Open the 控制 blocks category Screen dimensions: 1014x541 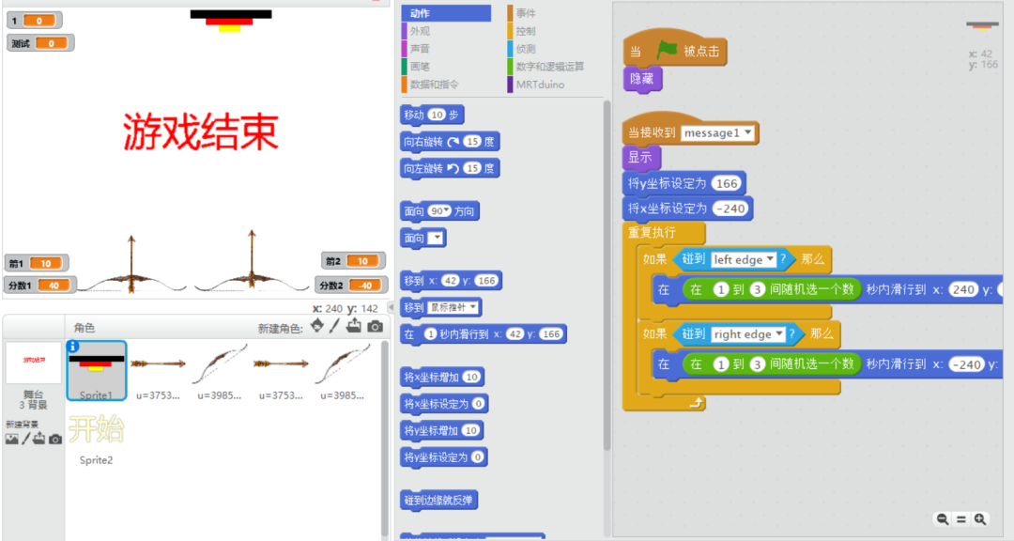pos(526,31)
